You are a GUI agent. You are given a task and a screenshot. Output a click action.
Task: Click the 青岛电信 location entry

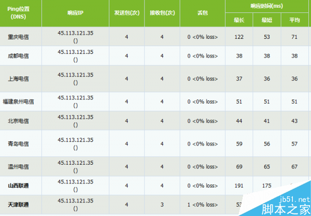[x=18, y=143]
